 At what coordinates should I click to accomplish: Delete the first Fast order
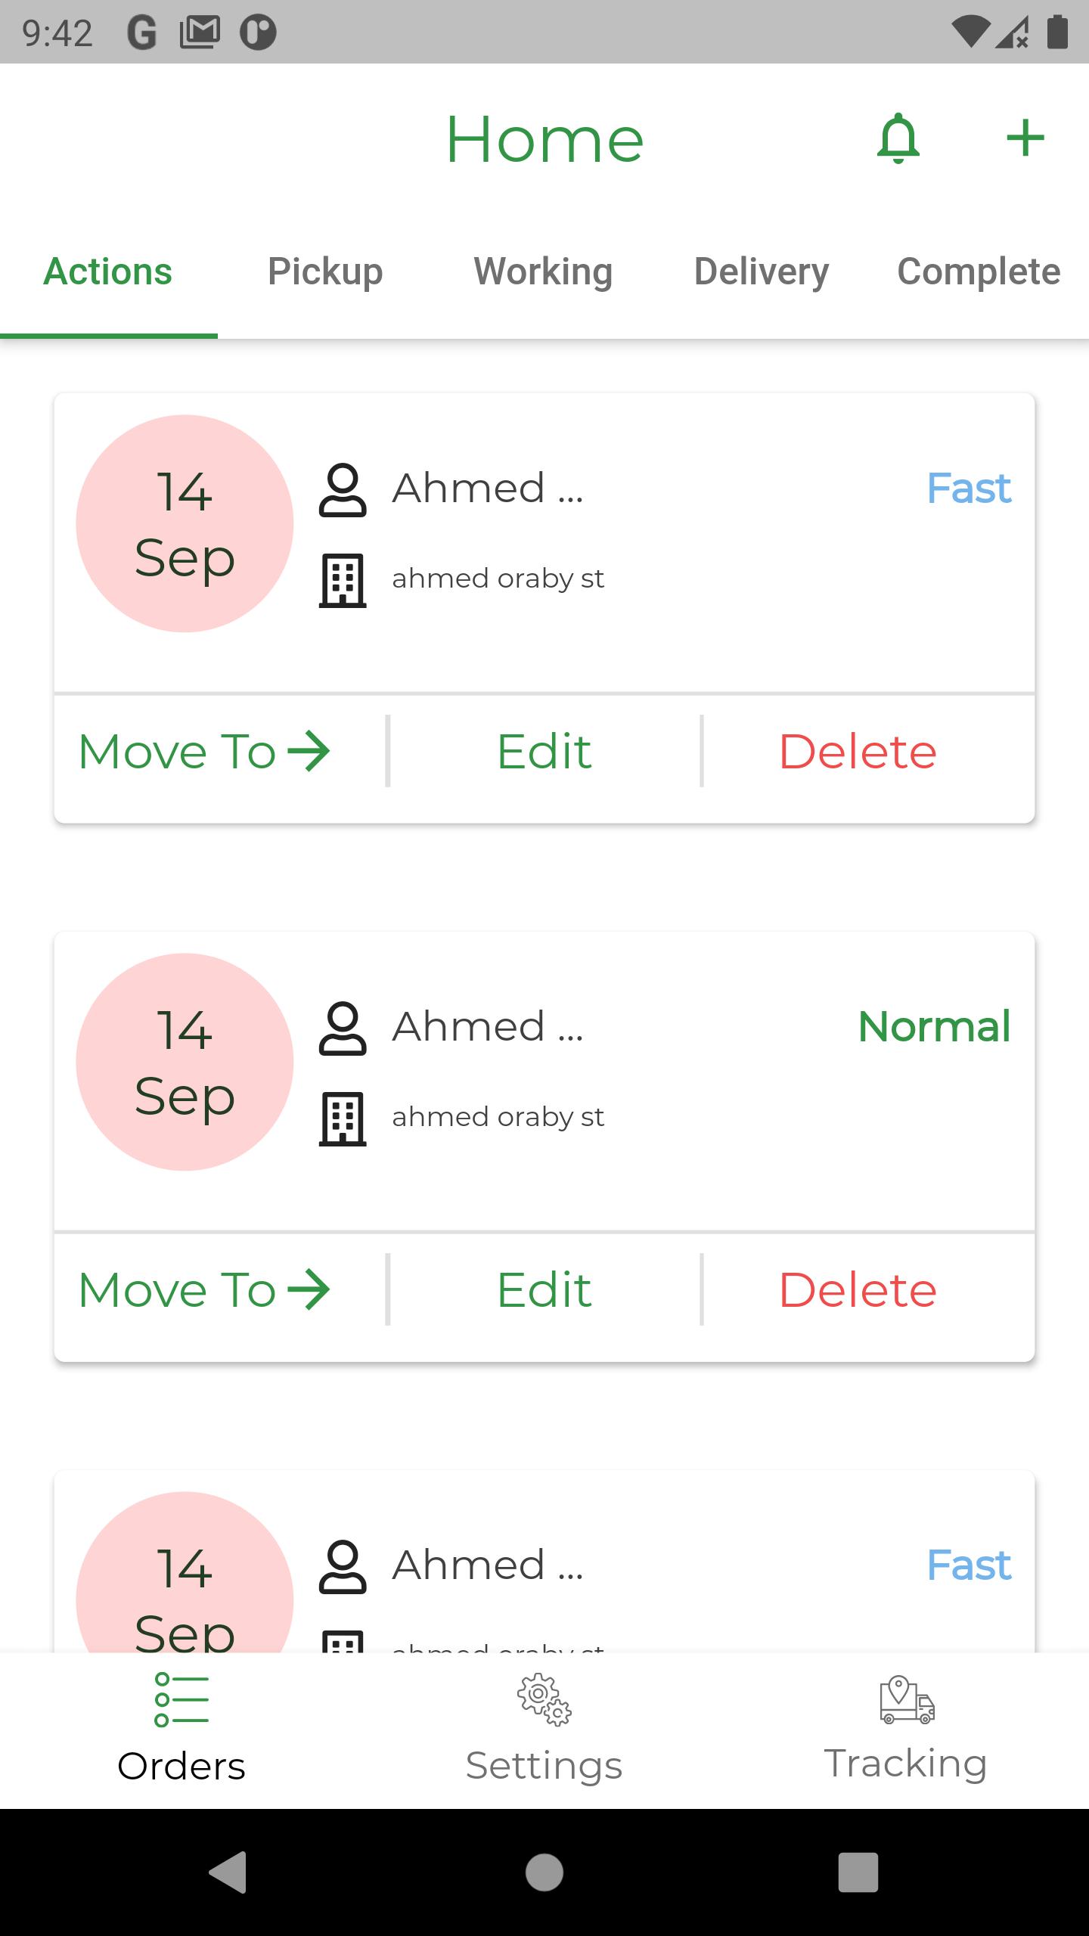click(858, 752)
